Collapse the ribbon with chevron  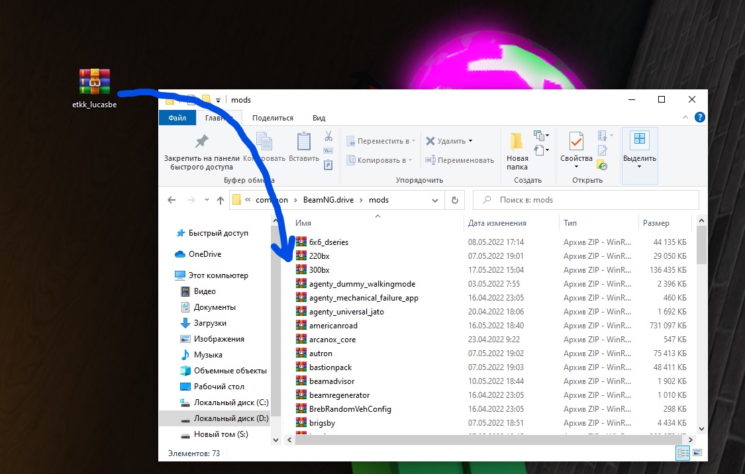coord(685,117)
